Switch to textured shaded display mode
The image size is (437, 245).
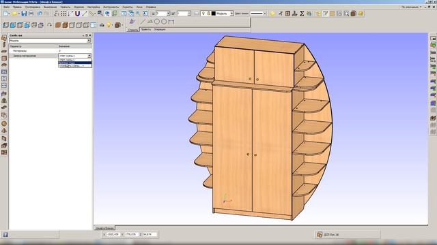[66, 25]
